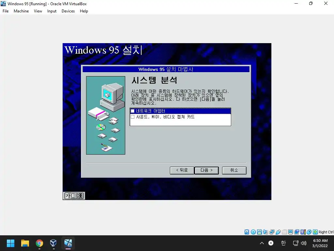Open the Input menu

tap(52, 11)
